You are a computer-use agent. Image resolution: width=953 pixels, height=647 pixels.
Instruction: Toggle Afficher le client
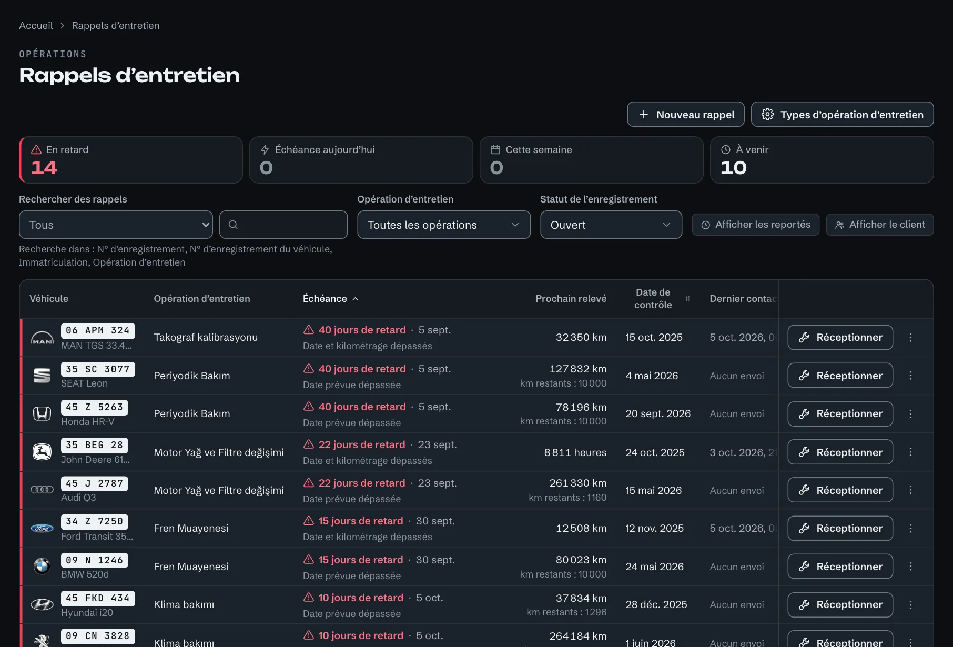pyautogui.click(x=880, y=225)
